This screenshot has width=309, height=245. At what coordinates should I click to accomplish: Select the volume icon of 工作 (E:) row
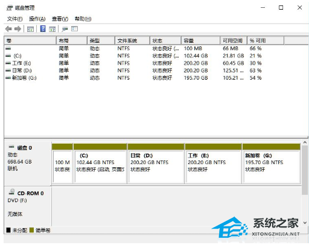click(x=8, y=63)
